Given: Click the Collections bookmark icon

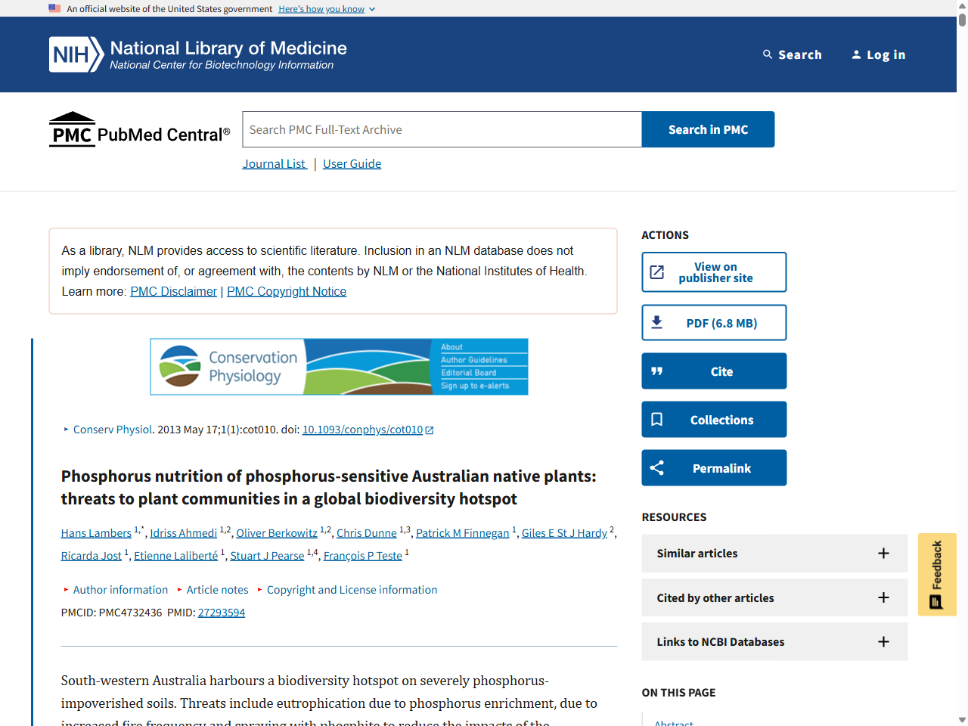Looking at the screenshot, I should pos(657,419).
